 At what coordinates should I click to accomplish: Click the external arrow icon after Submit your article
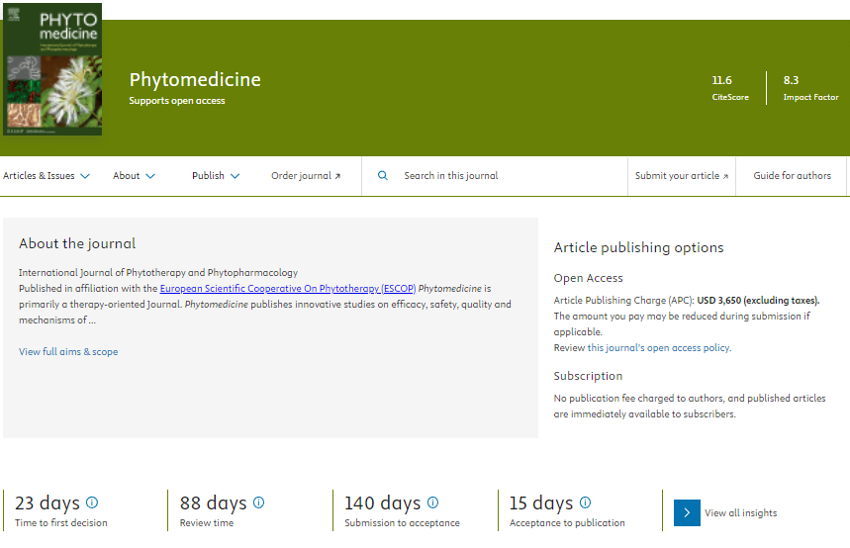pyautogui.click(x=725, y=176)
